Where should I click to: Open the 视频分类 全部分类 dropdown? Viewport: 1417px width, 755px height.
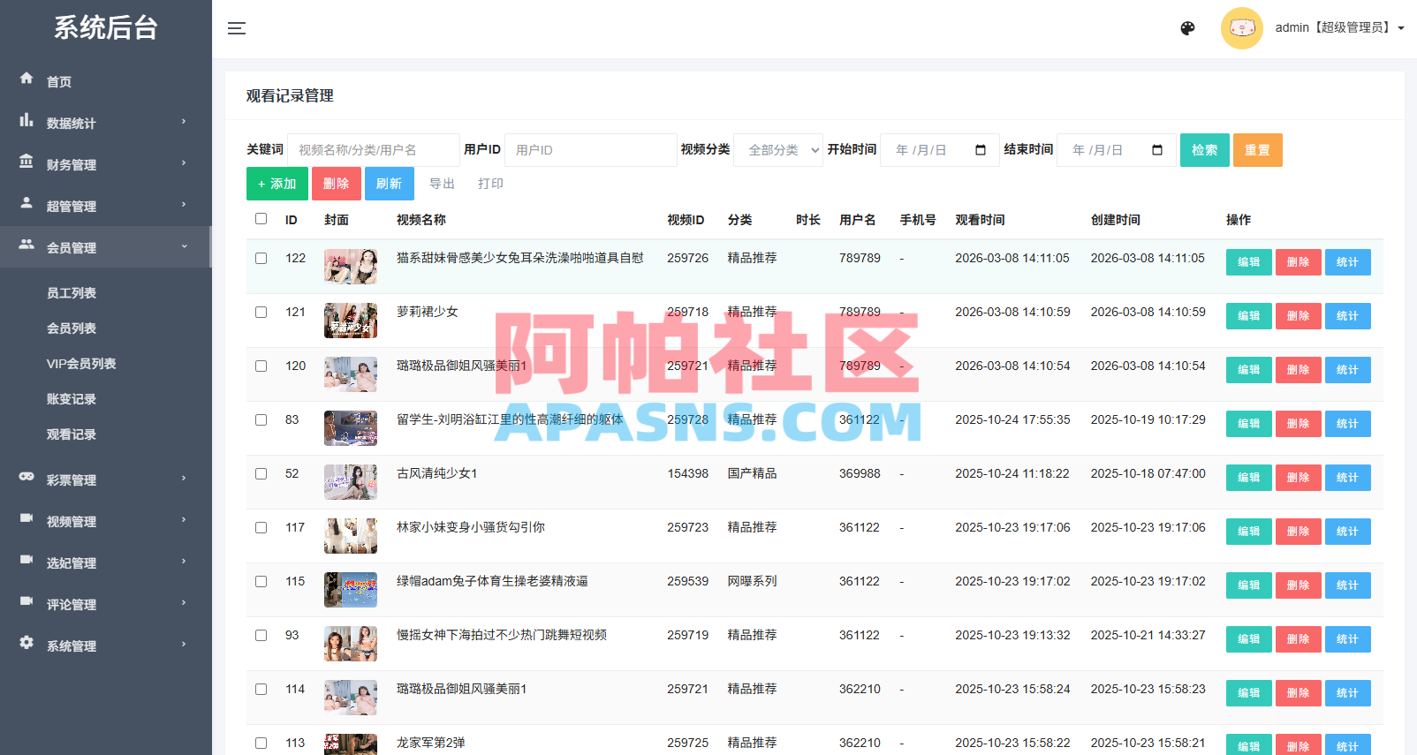[778, 150]
